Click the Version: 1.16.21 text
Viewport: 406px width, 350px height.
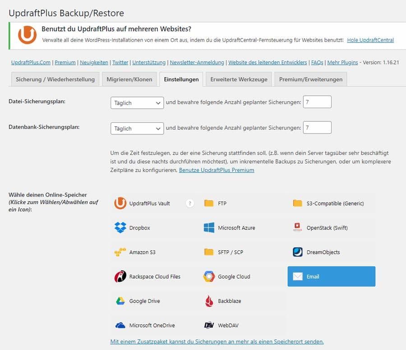(x=381, y=62)
